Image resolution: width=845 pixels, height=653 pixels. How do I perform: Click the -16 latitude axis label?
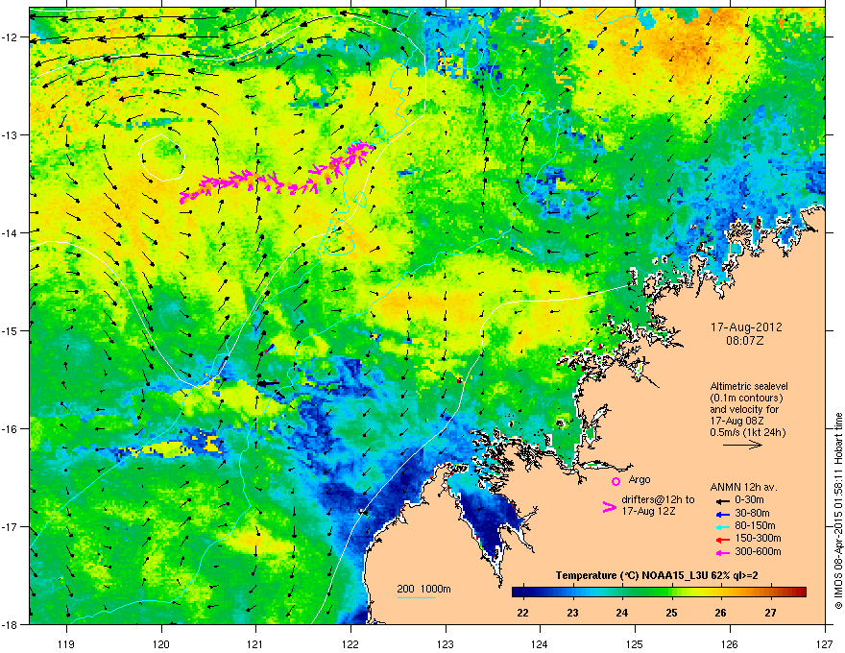10,429
